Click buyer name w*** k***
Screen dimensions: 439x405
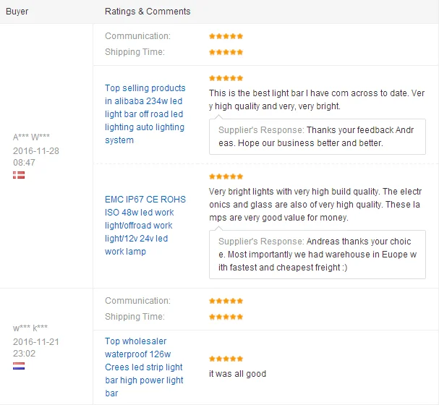click(x=30, y=328)
